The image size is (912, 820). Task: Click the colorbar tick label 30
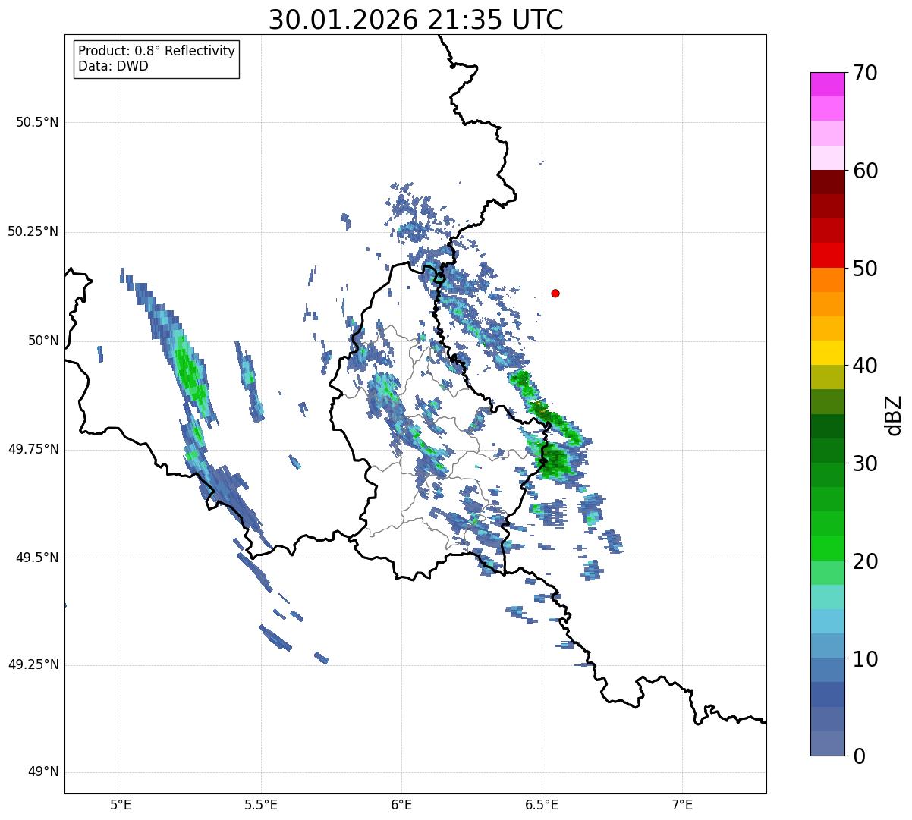865,463
